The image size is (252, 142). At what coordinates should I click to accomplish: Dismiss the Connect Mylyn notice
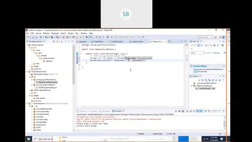[x=224, y=66]
